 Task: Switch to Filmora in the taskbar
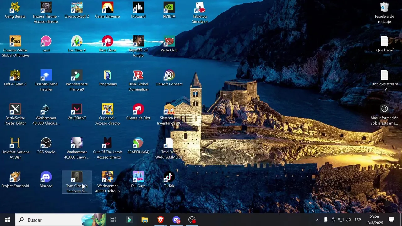[129, 220]
